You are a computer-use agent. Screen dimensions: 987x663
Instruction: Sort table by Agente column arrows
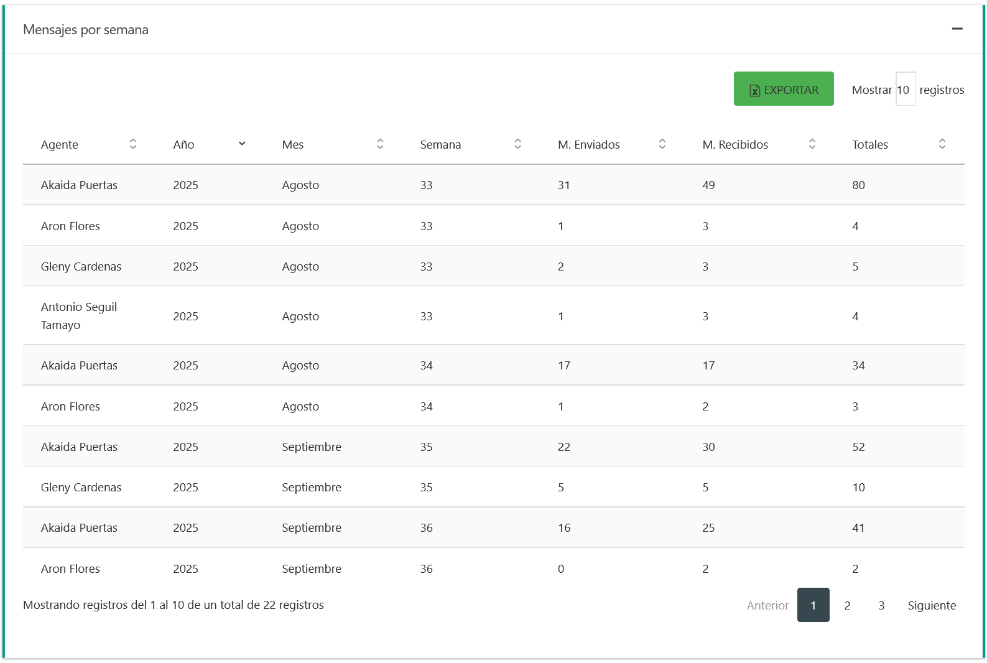tap(133, 144)
